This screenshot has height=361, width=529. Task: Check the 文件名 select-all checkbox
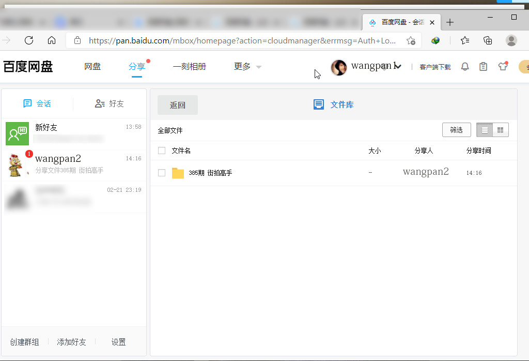coord(162,151)
